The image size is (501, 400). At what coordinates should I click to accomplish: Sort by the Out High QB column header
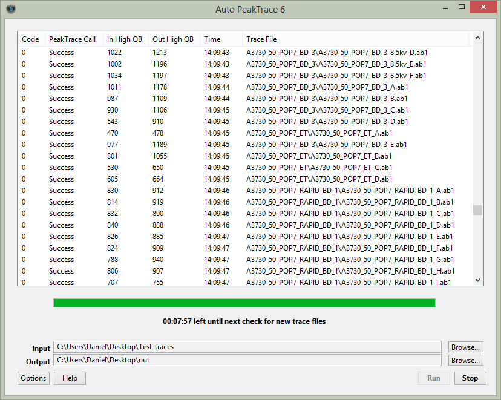click(x=173, y=39)
